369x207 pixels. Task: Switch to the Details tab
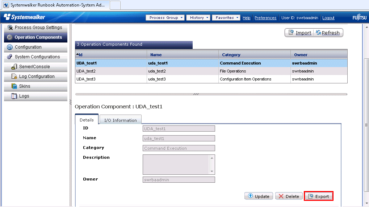pos(87,120)
